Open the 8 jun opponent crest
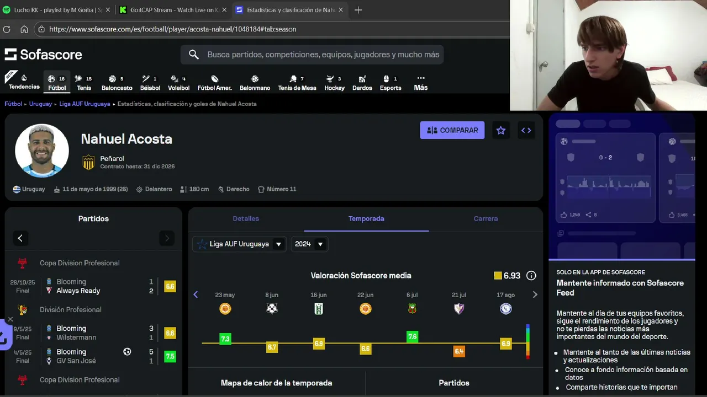The width and height of the screenshot is (707, 397). pos(272,309)
